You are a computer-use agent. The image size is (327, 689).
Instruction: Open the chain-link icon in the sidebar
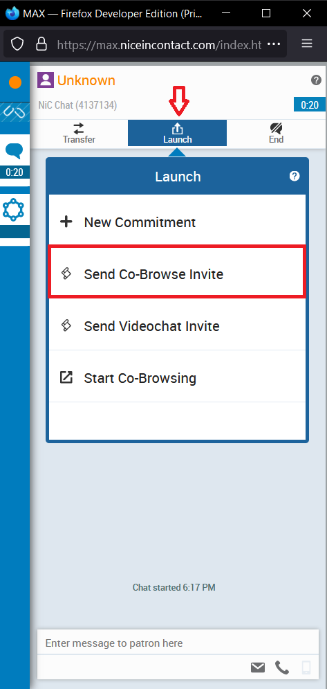15,112
